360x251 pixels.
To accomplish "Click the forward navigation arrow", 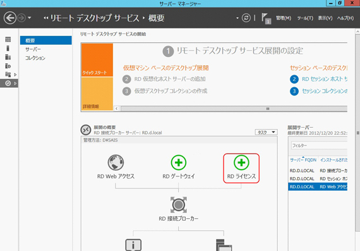I will [x=21, y=18].
